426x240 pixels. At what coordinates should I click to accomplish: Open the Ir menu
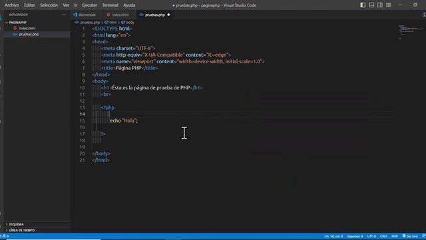[75, 5]
